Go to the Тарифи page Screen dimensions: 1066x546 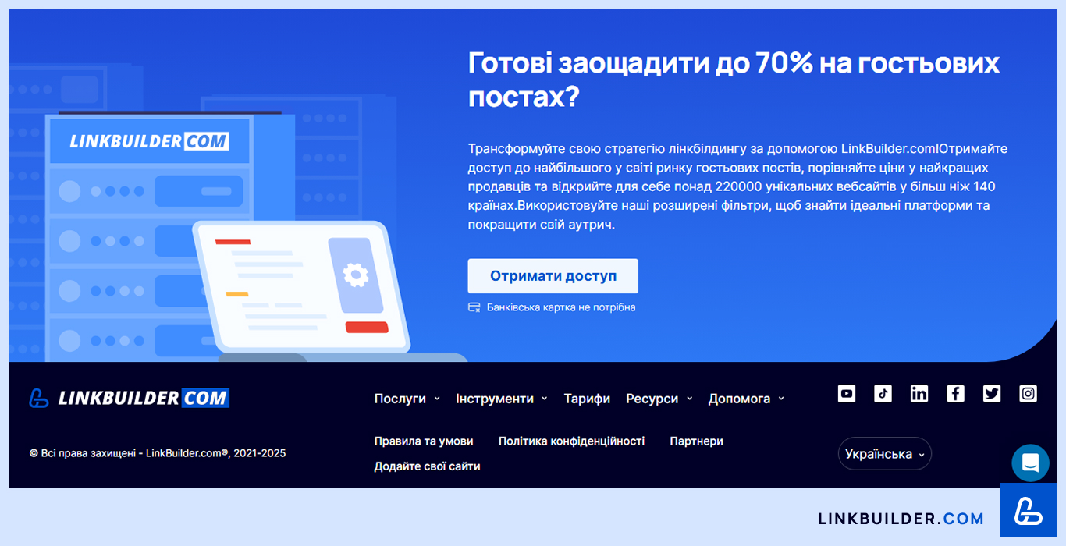click(x=587, y=399)
